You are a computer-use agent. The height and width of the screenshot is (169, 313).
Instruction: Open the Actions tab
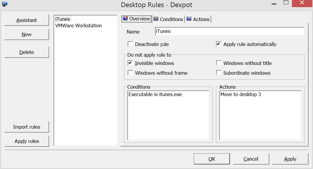coord(198,19)
